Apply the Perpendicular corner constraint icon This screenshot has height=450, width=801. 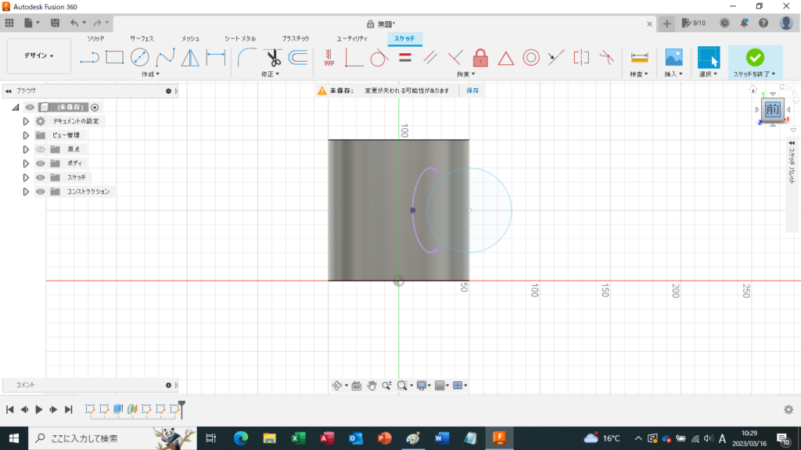pyautogui.click(x=354, y=58)
